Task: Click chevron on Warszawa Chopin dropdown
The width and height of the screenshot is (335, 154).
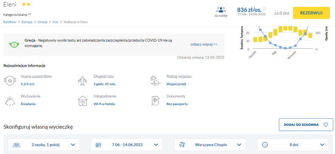Action: click(x=239, y=145)
